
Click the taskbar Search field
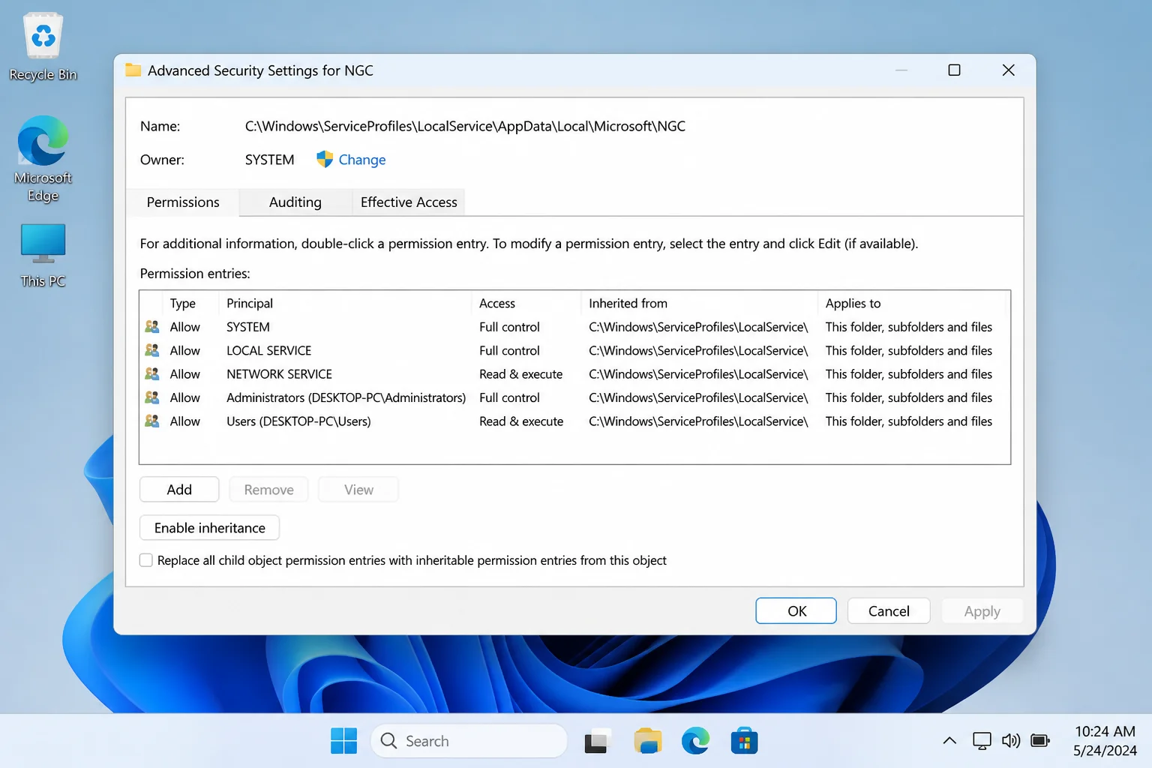click(469, 741)
